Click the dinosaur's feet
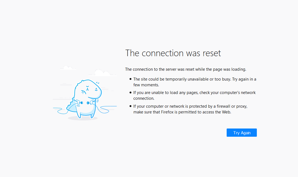298x177 pixels. pos(86,115)
